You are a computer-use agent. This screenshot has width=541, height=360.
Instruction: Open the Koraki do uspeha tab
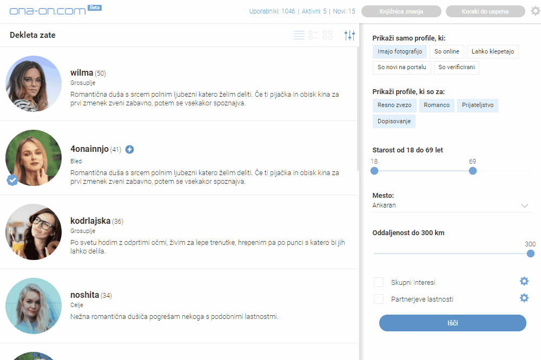[x=485, y=11]
